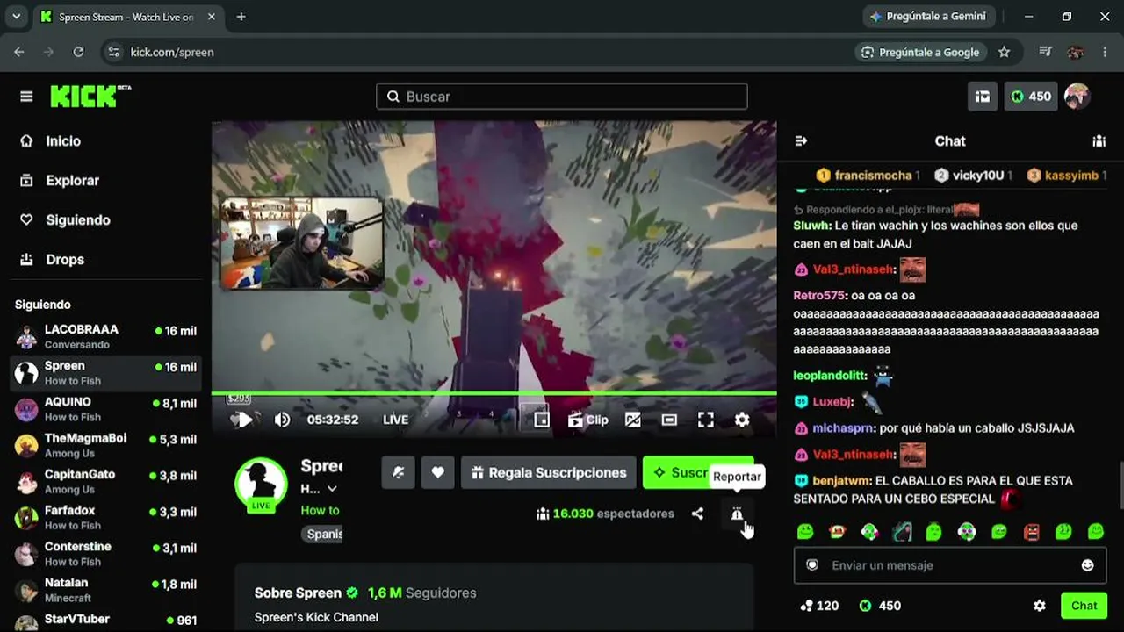Viewport: 1124px width, 632px height.
Task: Click in the Enviar un mensaje field
Action: tap(949, 565)
